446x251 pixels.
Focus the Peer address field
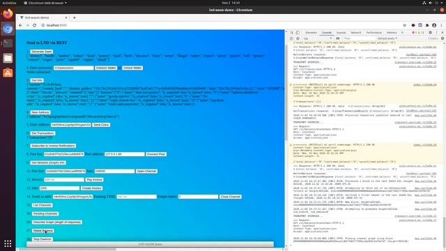125,154
